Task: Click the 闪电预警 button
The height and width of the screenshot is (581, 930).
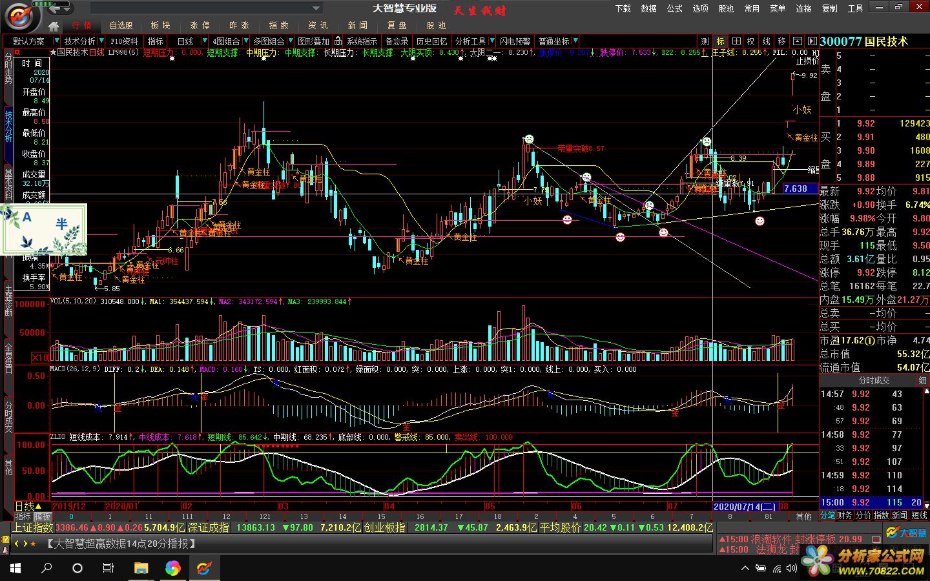Action: [x=515, y=41]
